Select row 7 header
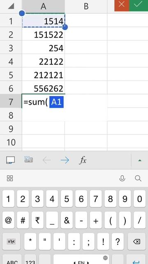148x264 pixels. pos(11,102)
